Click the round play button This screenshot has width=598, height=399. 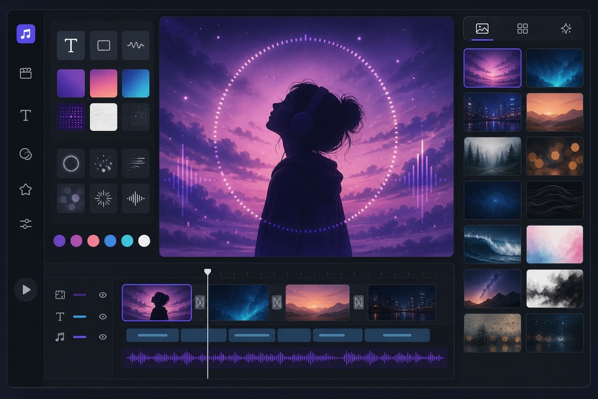pos(26,290)
